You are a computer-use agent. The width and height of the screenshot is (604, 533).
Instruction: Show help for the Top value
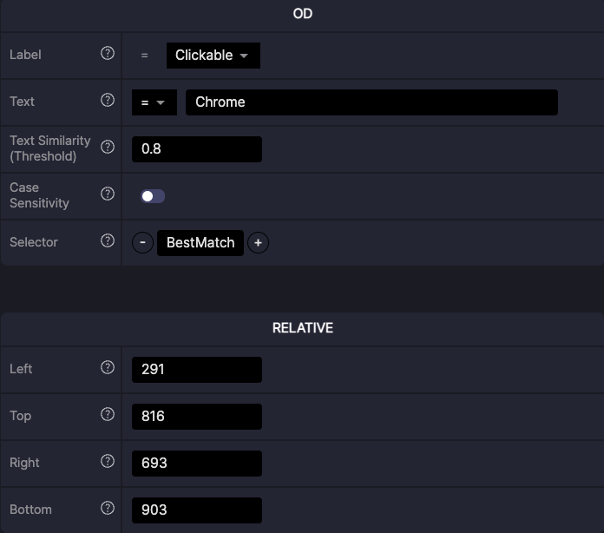coord(108,415)
